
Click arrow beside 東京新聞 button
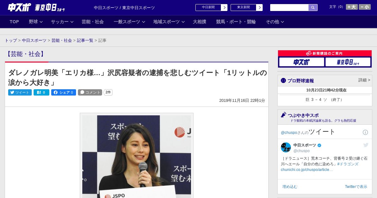tap(260, 8)
